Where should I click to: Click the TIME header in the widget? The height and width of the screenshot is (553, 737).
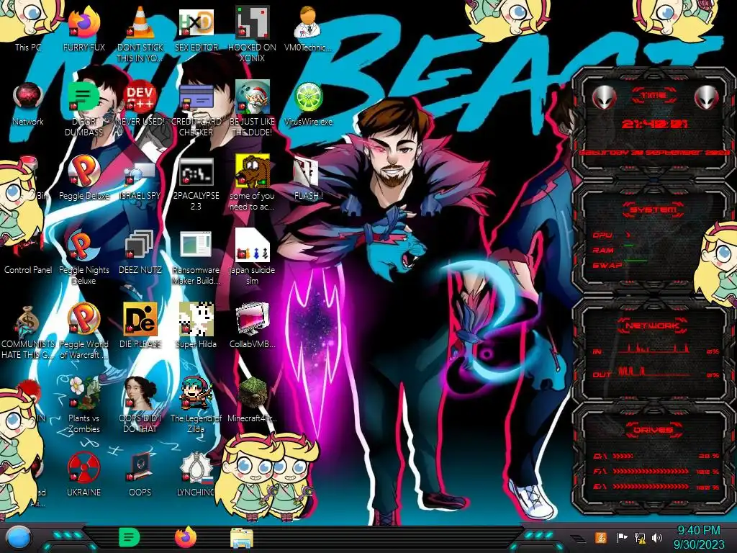[x=654, y=95]
